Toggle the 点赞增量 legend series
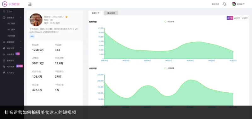 [169, 68]
